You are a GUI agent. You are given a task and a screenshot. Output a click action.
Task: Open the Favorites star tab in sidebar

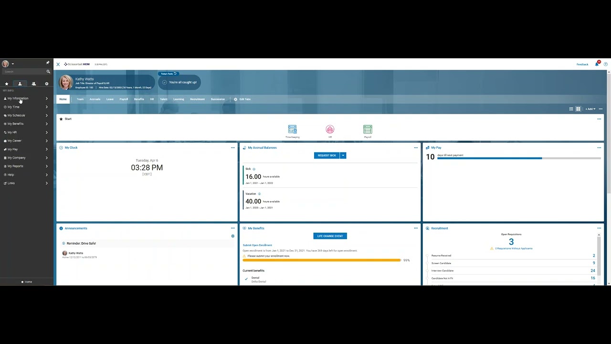[7, 84]
